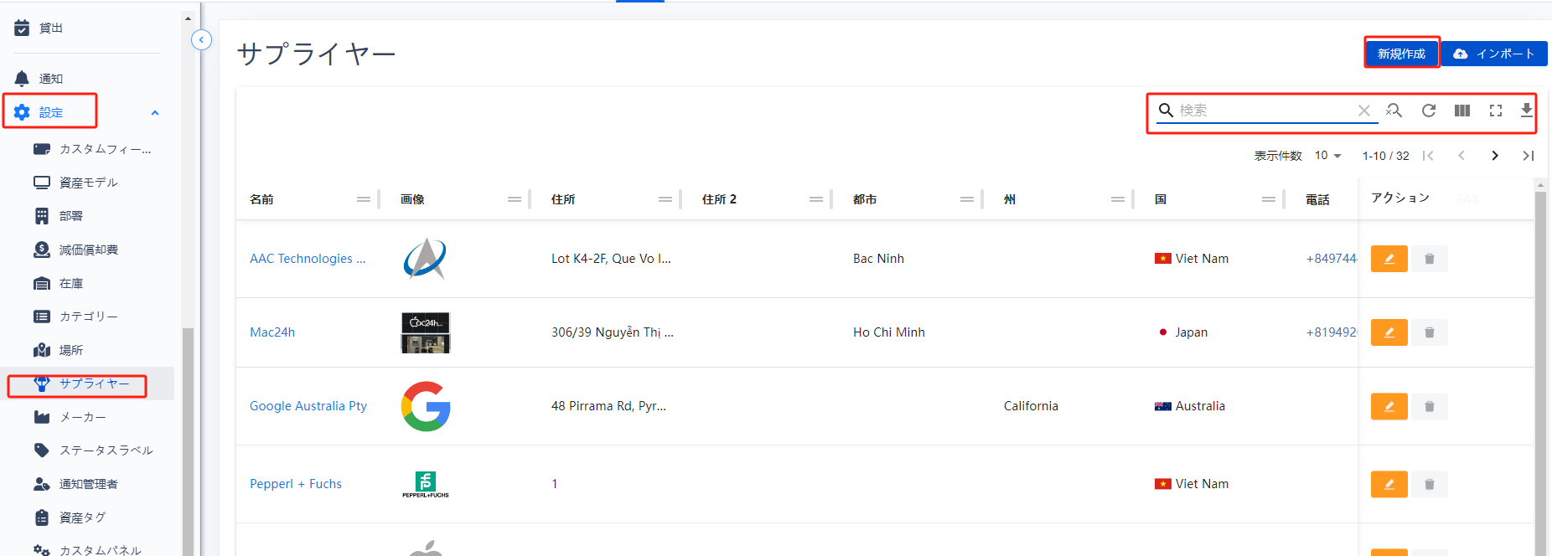The image size is (1552, 556).
Task: Collapse the left sidebar panel
Action: tap(201, 39)
